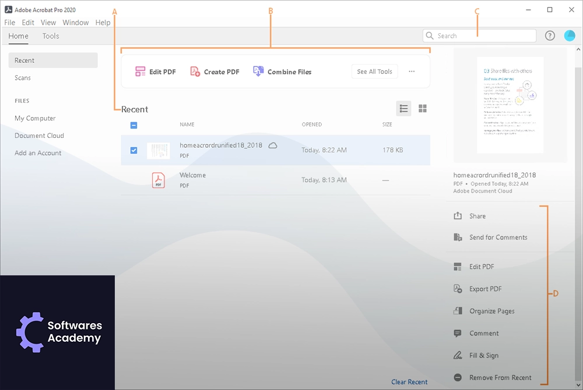Screen dimensions: 583x390
Task: Switch to the Home tab
Action: (18, 36)
